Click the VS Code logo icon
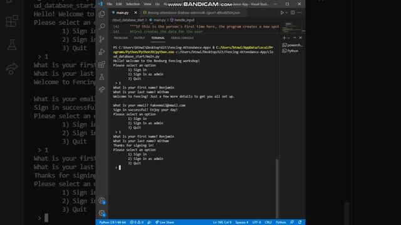Screen dimensions: 401x225 point(100,4)
